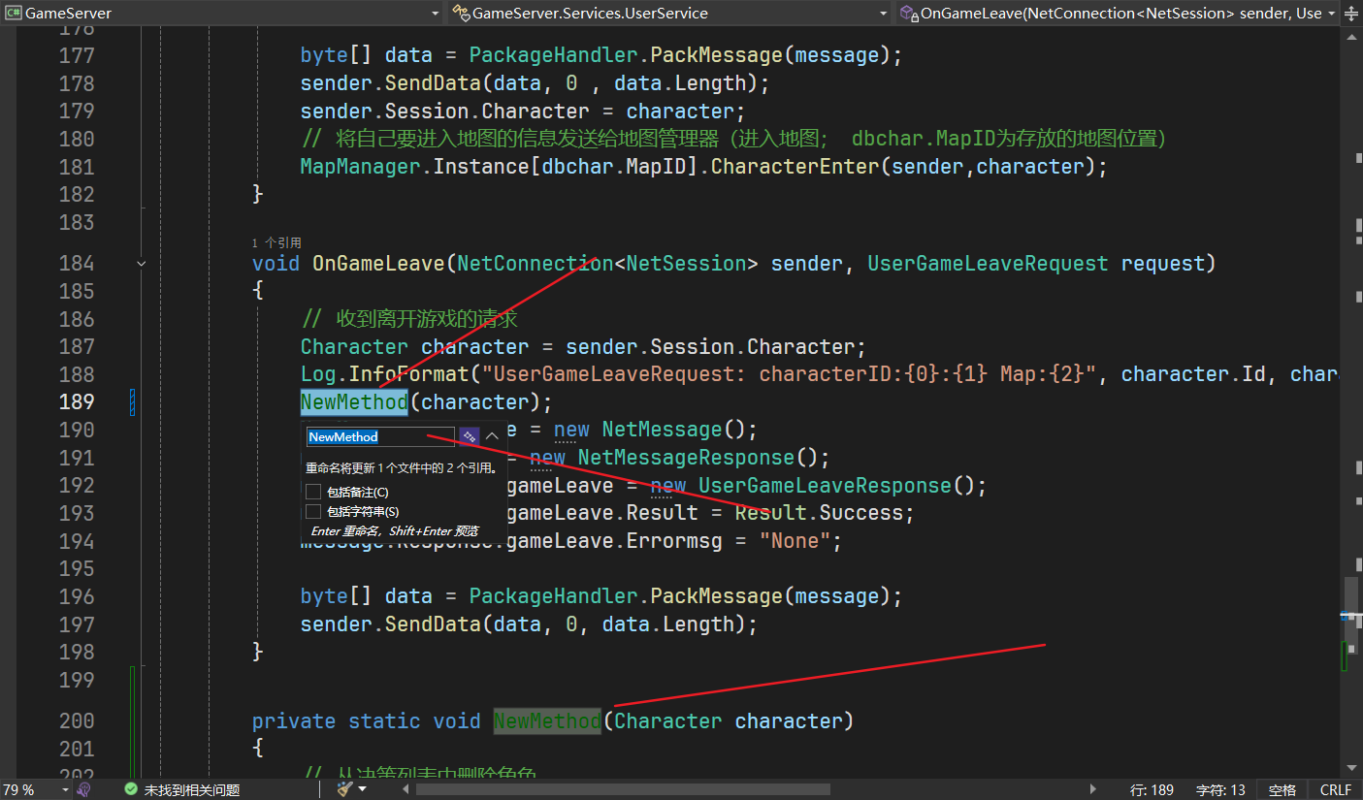Click the CRLF line ending indicator

[x=1335, y=790]
